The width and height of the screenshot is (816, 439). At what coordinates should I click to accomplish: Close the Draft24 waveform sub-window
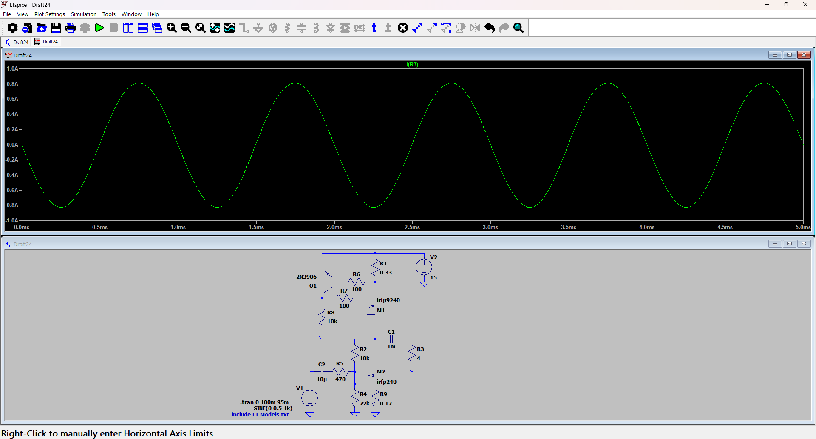coord(804,55)
